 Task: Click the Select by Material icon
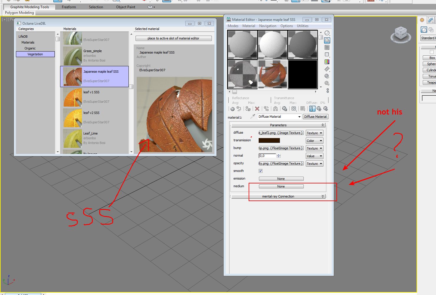tap(327, 83)
